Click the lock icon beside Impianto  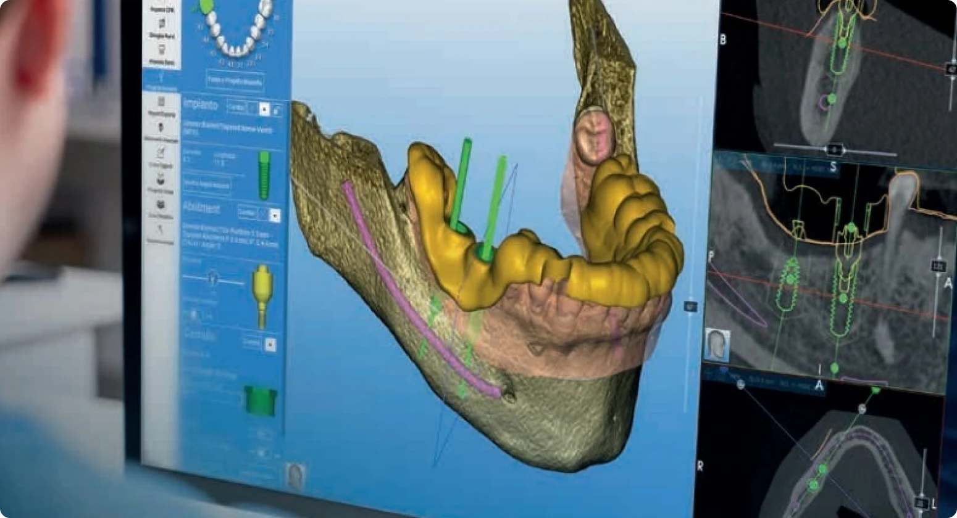click(277, 110)
